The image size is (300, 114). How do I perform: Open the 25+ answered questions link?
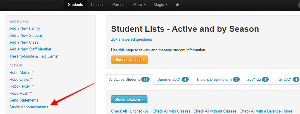(131, 39)
